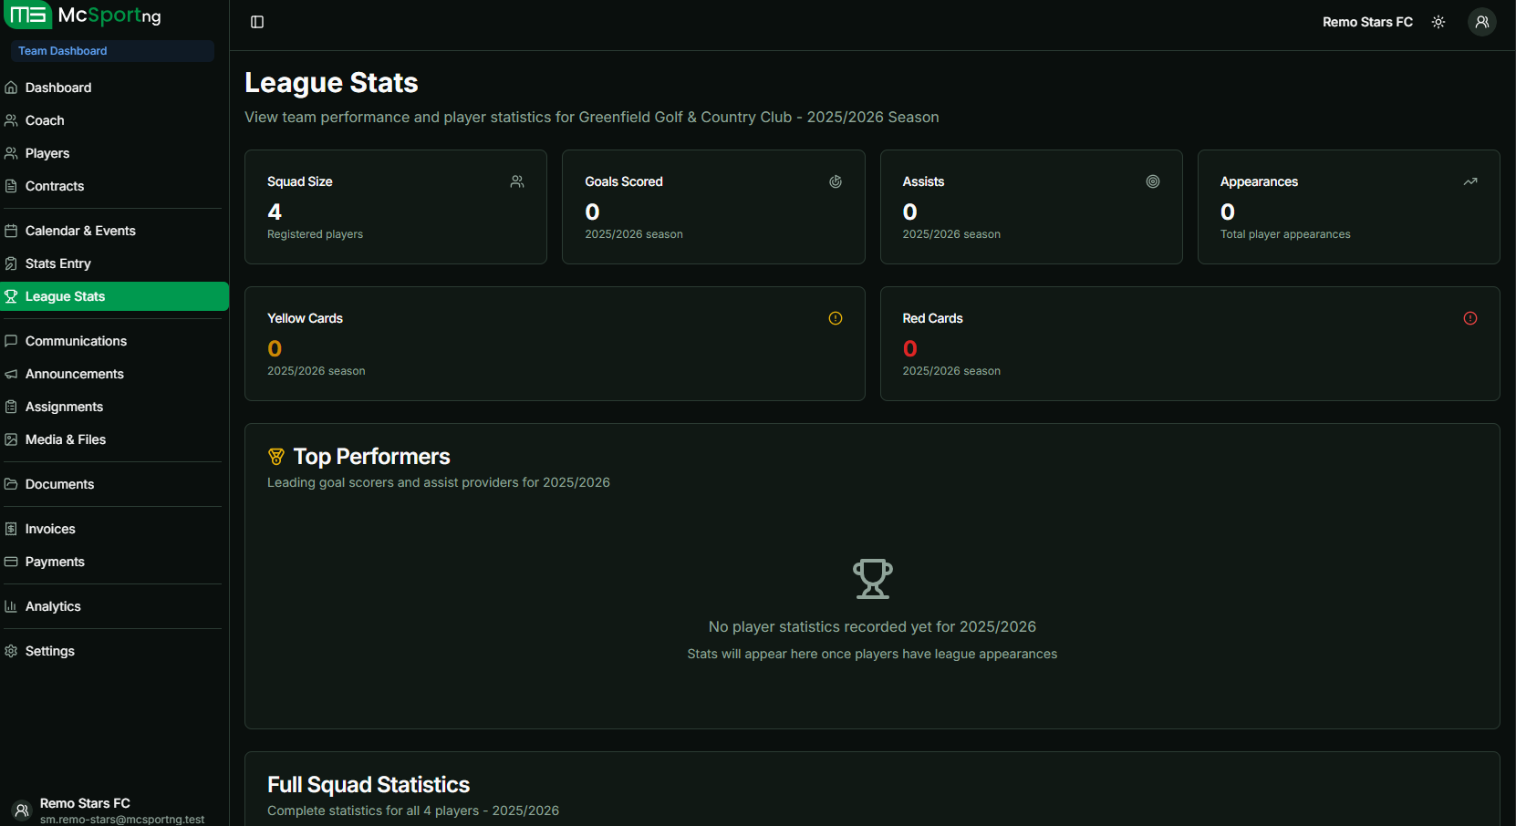The image size is (1516, 826).
Task: Click the trend-line icon on the Appearances card
Action: [1469, 181]
